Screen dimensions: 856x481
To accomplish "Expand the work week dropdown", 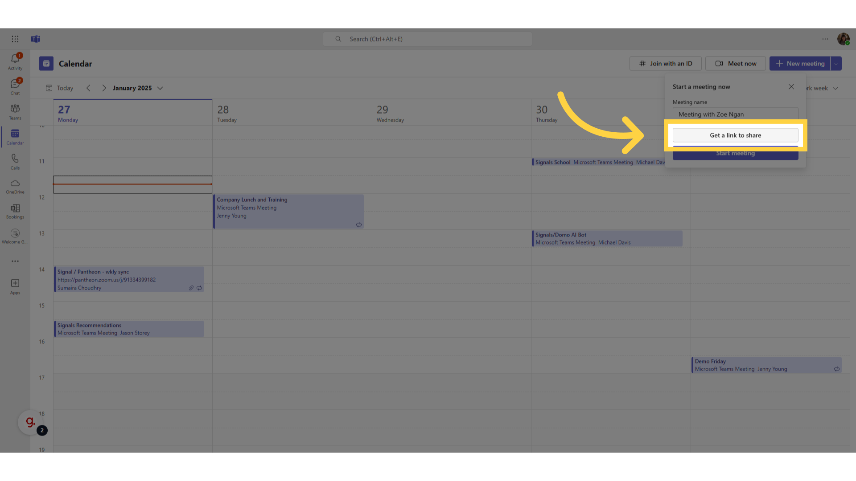I will coord(835,87).
